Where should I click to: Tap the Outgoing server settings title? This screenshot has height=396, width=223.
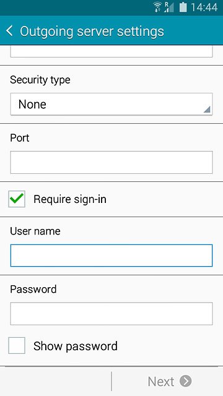tap(92, 32)
